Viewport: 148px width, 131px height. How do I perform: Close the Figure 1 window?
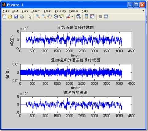point(142,5)
